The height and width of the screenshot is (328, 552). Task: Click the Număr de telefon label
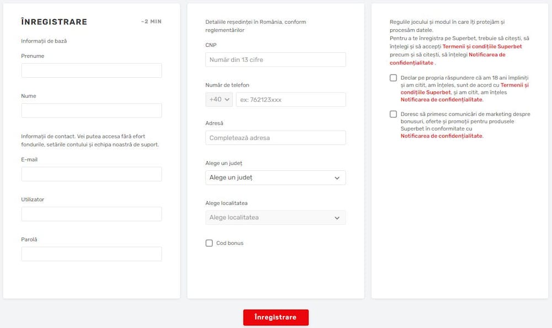pos(227,85)
